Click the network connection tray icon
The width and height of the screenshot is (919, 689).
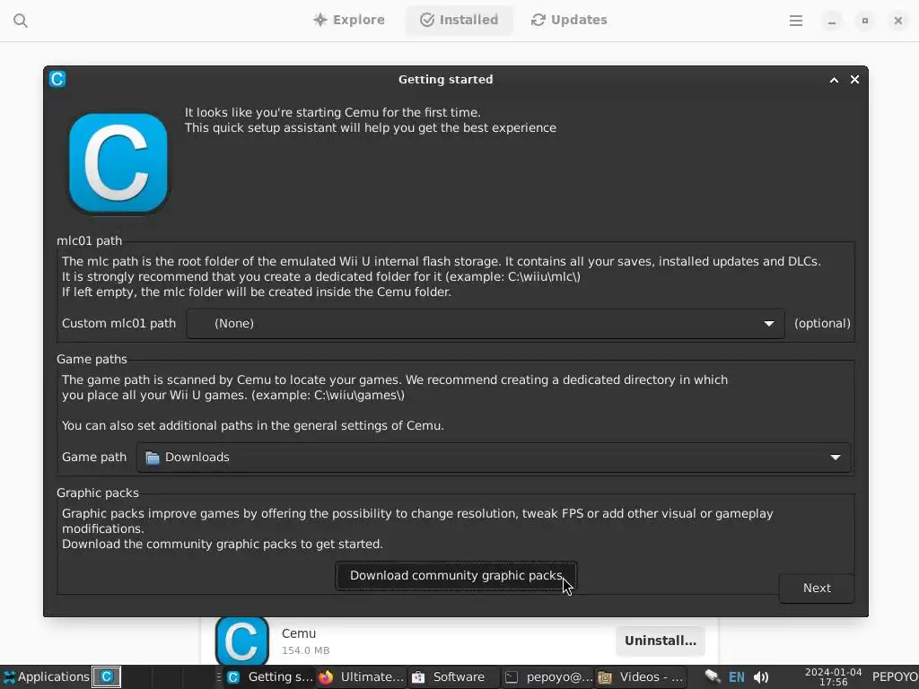[x=712, y=677]
